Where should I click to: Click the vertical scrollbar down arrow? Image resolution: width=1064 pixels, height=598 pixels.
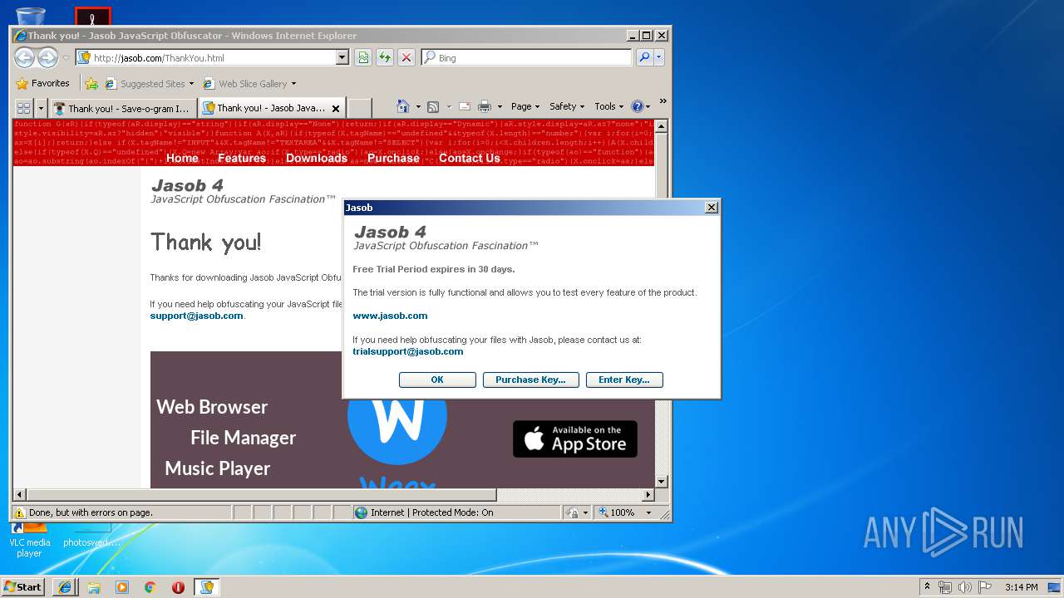coord(661,481)
